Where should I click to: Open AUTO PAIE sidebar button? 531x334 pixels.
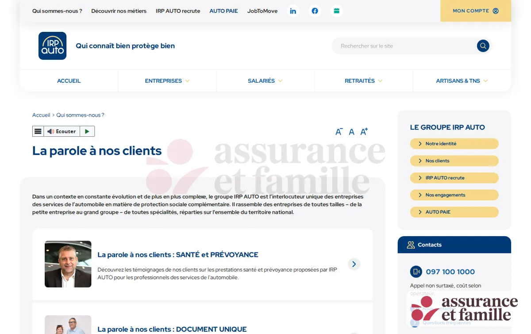(x=454, y=212)
